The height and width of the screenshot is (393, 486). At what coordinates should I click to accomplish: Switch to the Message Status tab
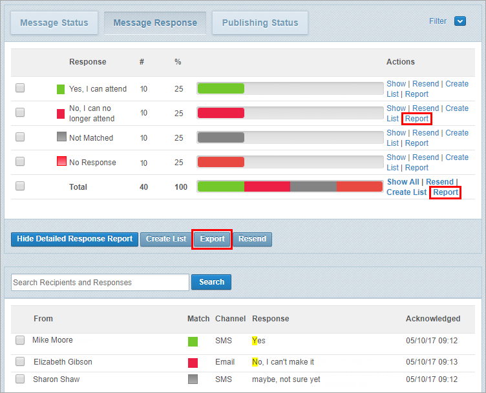pos(54,23)
